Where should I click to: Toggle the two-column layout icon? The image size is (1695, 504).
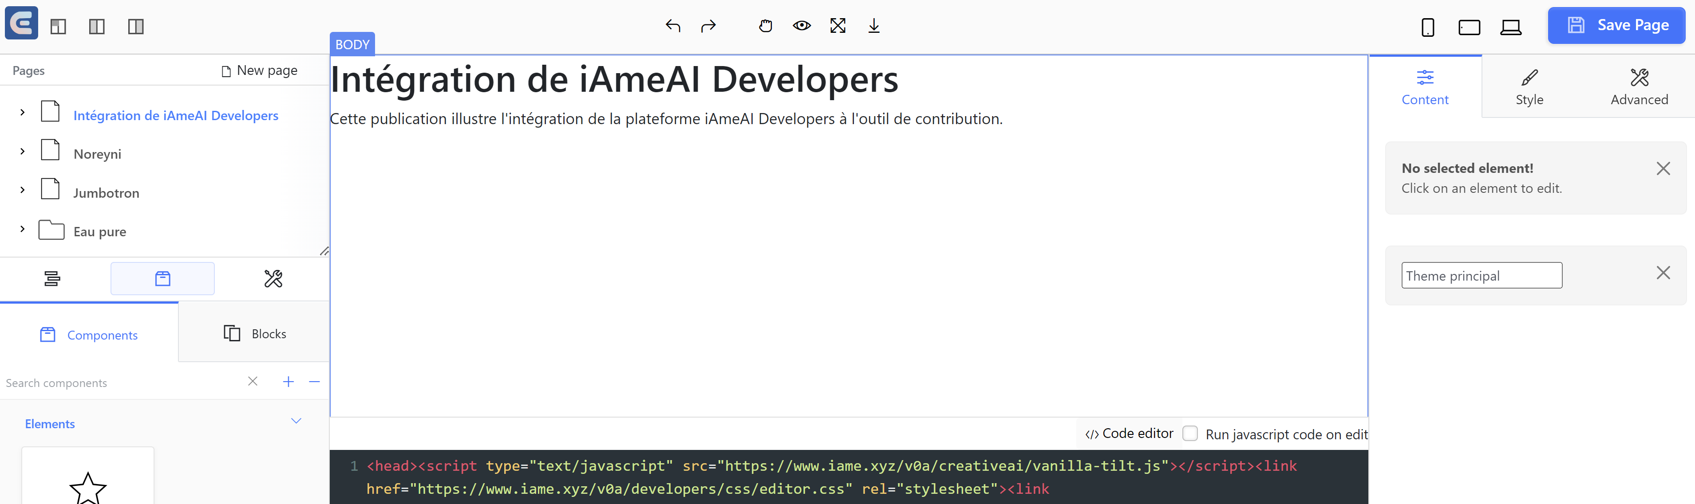(97, 26)
